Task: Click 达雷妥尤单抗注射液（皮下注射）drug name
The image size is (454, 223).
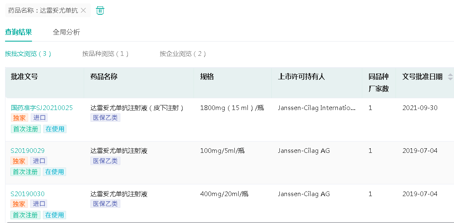Action: [138, 108]
